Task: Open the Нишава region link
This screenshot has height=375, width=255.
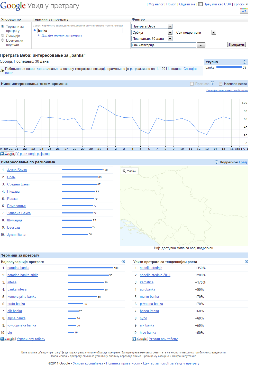Action: coord(13,191)
